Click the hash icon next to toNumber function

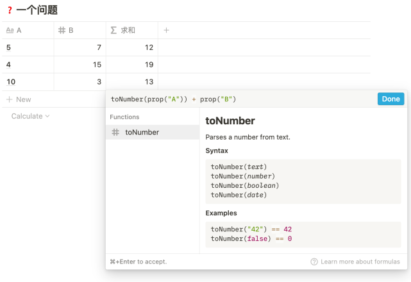(x=115, y=132)
